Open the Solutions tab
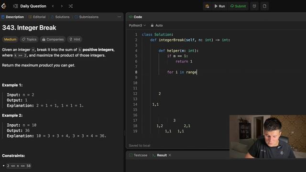The height and width of the screenshot is (172, 306). [x=60, y=17]
